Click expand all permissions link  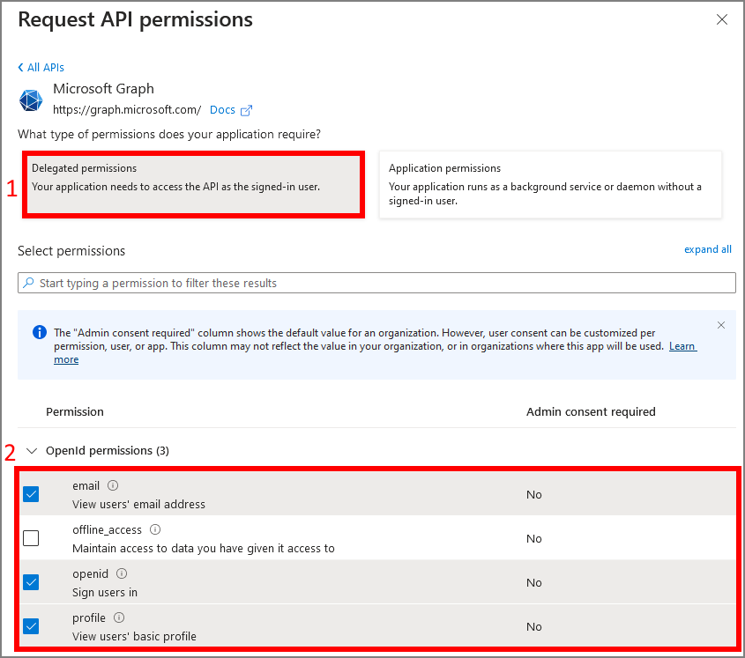[707, 249]
